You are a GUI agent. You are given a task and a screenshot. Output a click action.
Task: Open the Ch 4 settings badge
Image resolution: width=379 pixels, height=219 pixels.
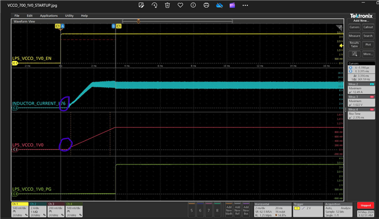pyautogui.click(x=74, y=210)
